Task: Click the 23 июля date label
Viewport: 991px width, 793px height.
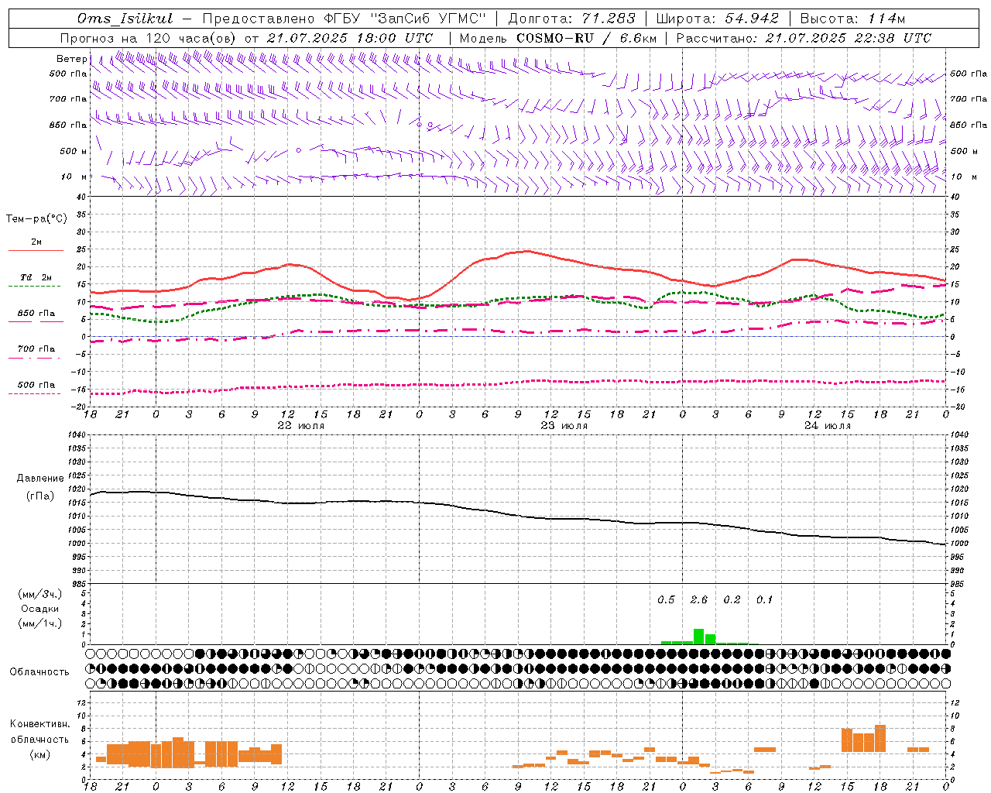Action: [x=564, y=426]
